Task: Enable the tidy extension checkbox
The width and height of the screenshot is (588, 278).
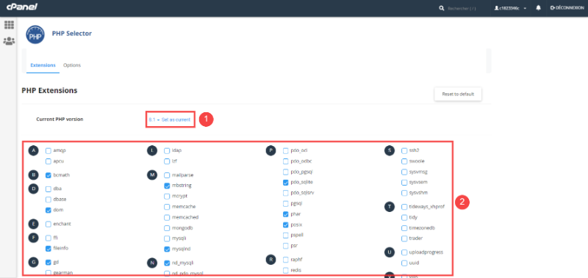Action: pos(404,217)
